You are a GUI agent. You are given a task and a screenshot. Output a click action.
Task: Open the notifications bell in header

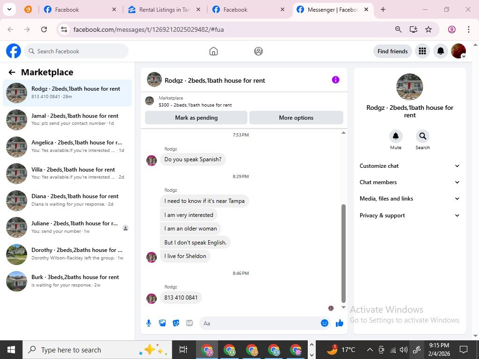tap(441, 51)
